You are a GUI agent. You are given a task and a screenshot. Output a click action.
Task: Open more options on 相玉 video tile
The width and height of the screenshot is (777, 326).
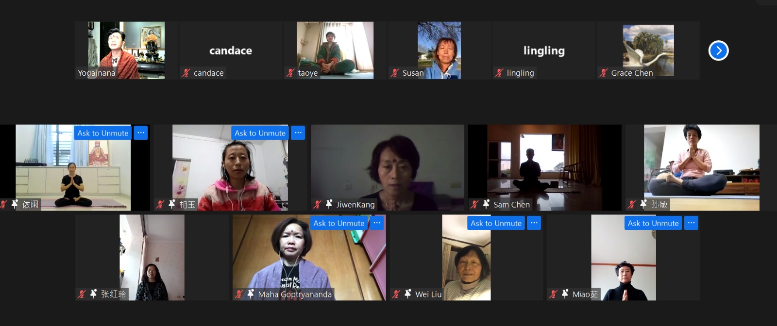click(x=298, y=133)
